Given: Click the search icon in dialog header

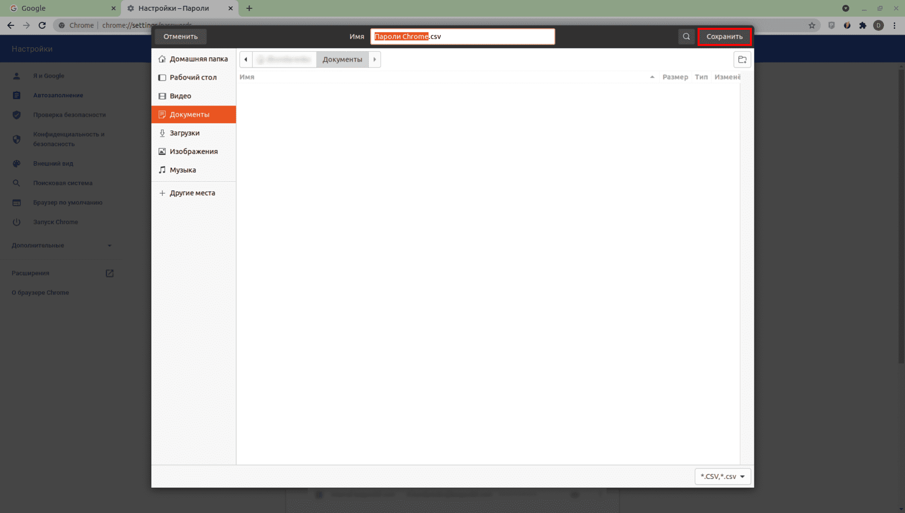Looking at the screenshot, I should tap(686, 37).
